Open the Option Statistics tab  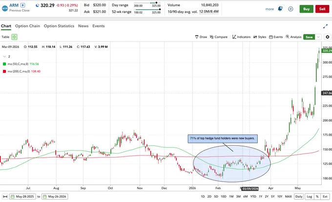[59, 26]
